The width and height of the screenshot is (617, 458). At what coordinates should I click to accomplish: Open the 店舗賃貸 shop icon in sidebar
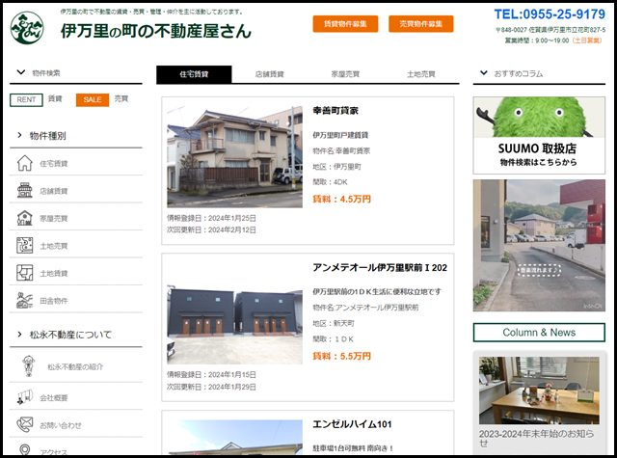click(x=24, y=191)
